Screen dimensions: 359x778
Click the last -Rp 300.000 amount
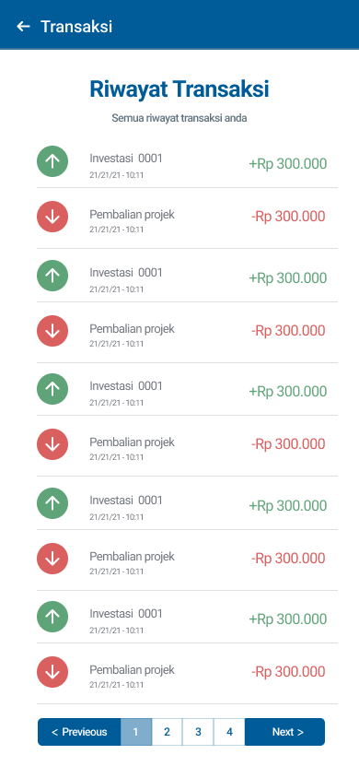pyautogui.click(x=288, y=672)
